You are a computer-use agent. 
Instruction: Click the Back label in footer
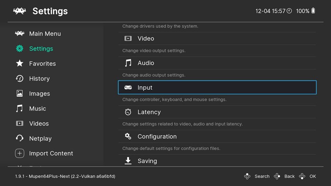coord(289,176)
